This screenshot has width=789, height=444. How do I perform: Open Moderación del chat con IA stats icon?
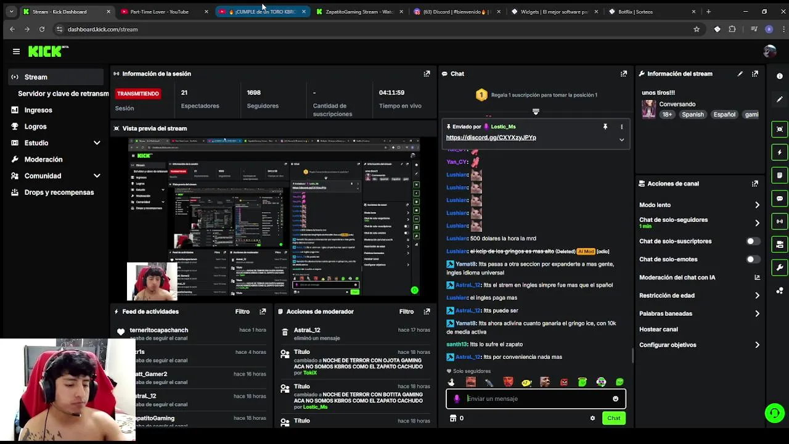(757, 277)
